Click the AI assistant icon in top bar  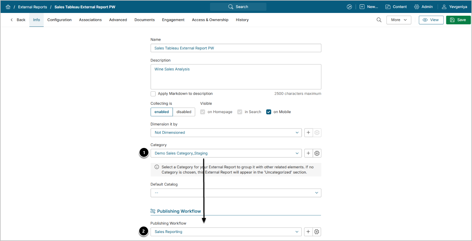click(x=349, y=7)
